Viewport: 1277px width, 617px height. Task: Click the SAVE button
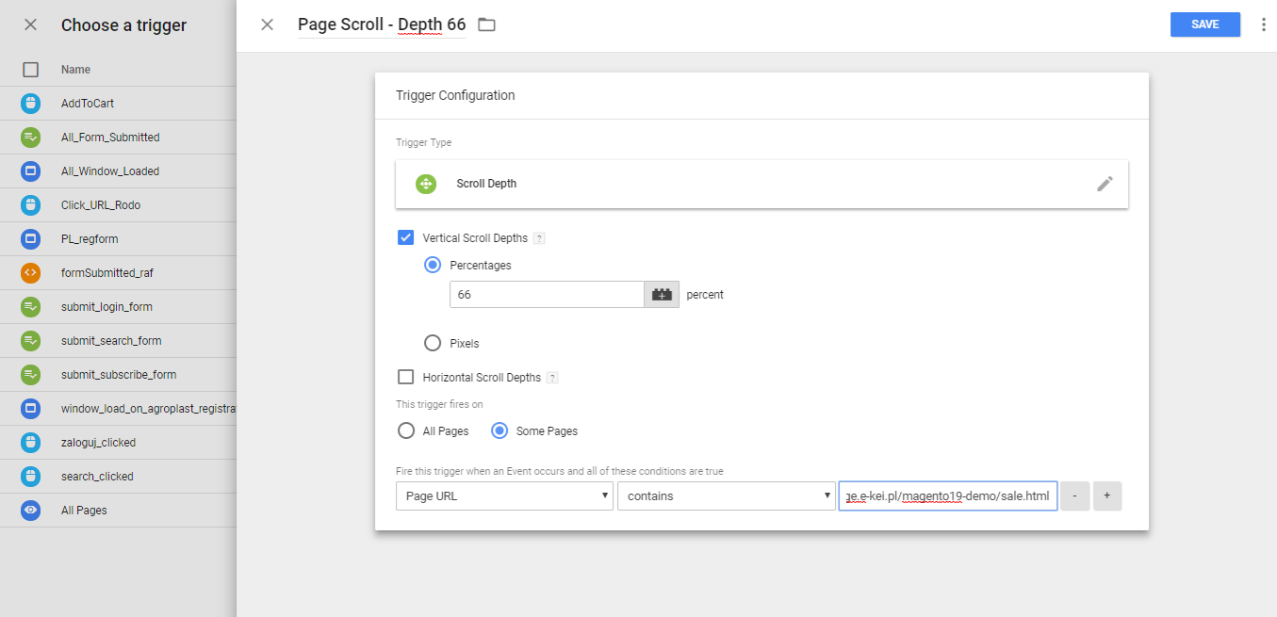pos(1204,24)
